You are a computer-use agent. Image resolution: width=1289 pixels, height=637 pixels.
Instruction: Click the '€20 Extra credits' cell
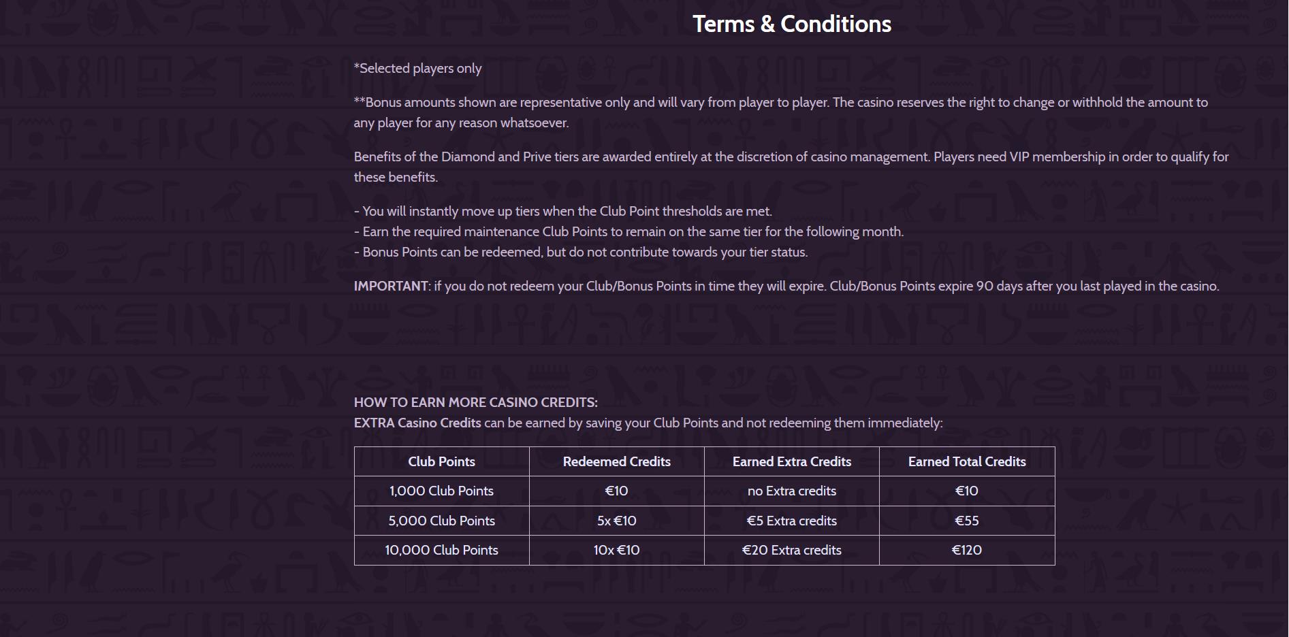pyautogui.click(x=792, y=550)
